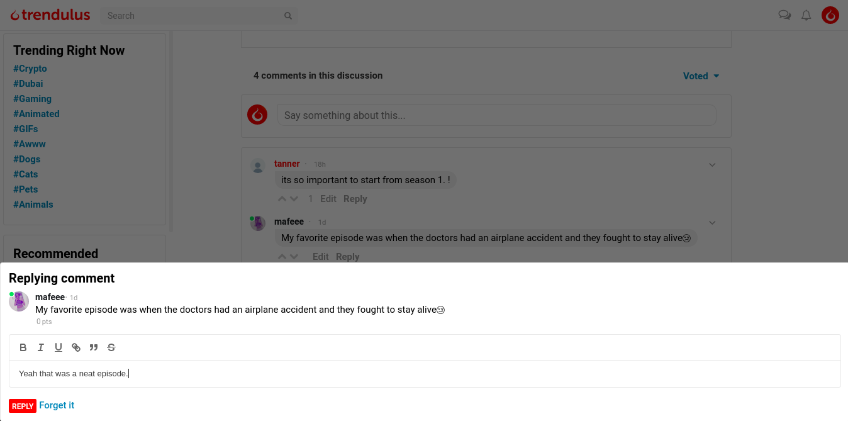Open the #Cats trending tag
848x421 pixels.
26,174
